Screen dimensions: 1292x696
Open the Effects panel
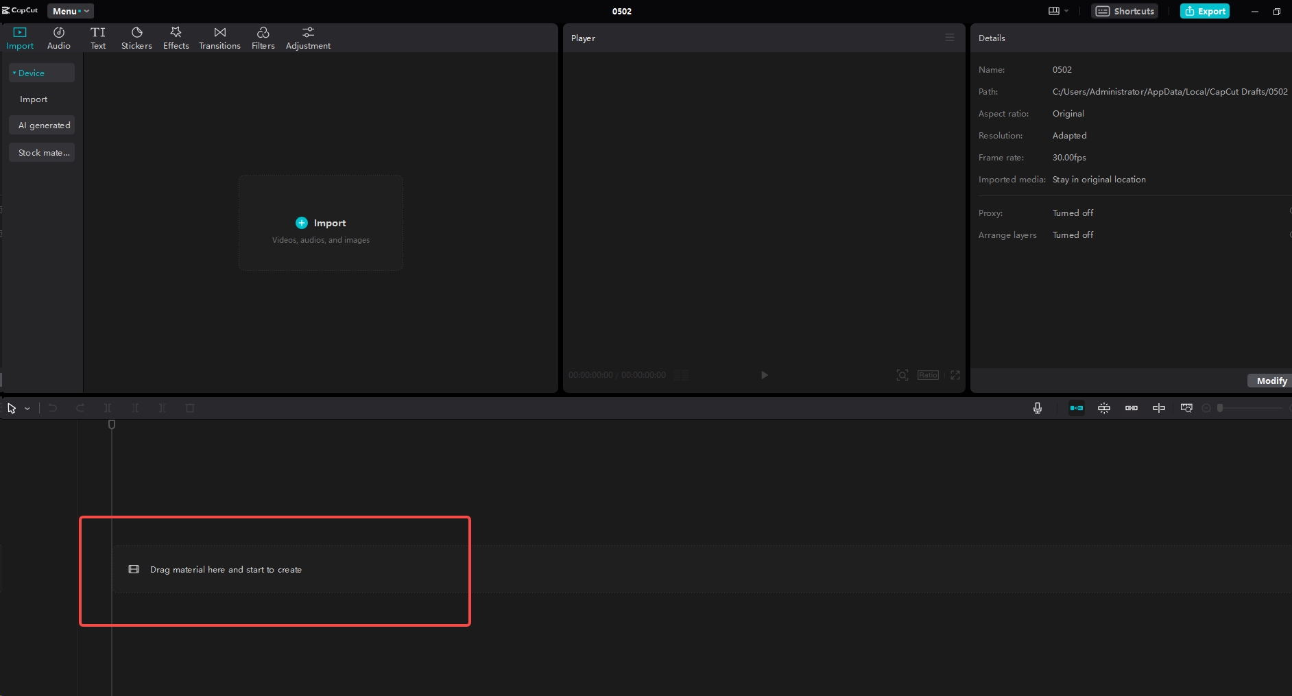click(x=176, y=37)
